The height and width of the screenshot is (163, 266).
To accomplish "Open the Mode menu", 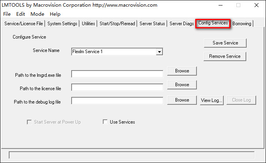I will coord(37,14).
